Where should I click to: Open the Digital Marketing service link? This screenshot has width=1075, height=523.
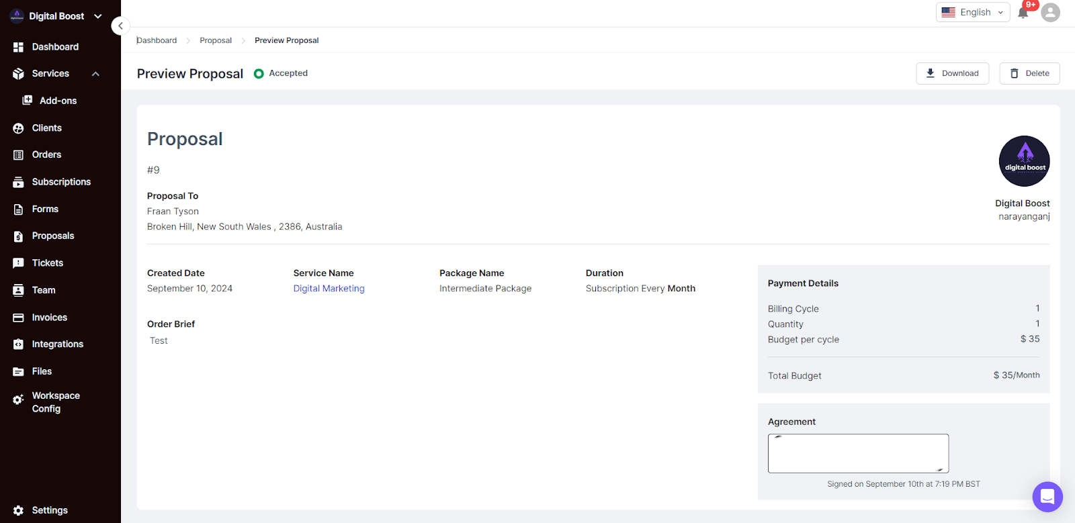[329, 289]
